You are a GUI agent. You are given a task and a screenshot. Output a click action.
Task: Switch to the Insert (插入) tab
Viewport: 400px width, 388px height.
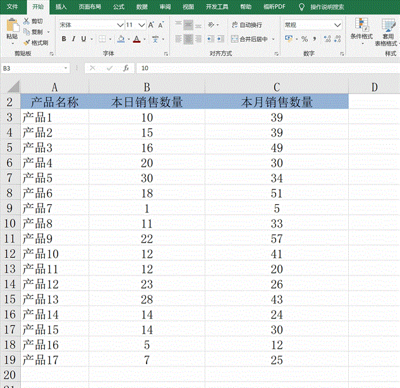click(61, 6)
